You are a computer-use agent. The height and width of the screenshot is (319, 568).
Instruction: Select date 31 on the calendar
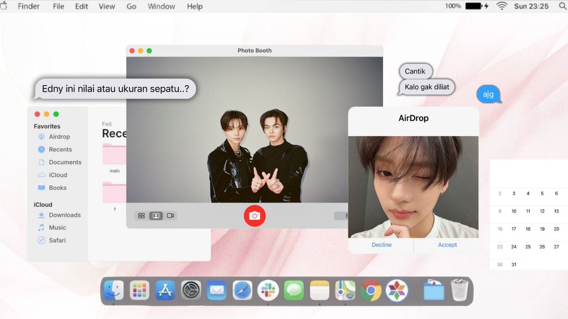(x=514, y=264)
